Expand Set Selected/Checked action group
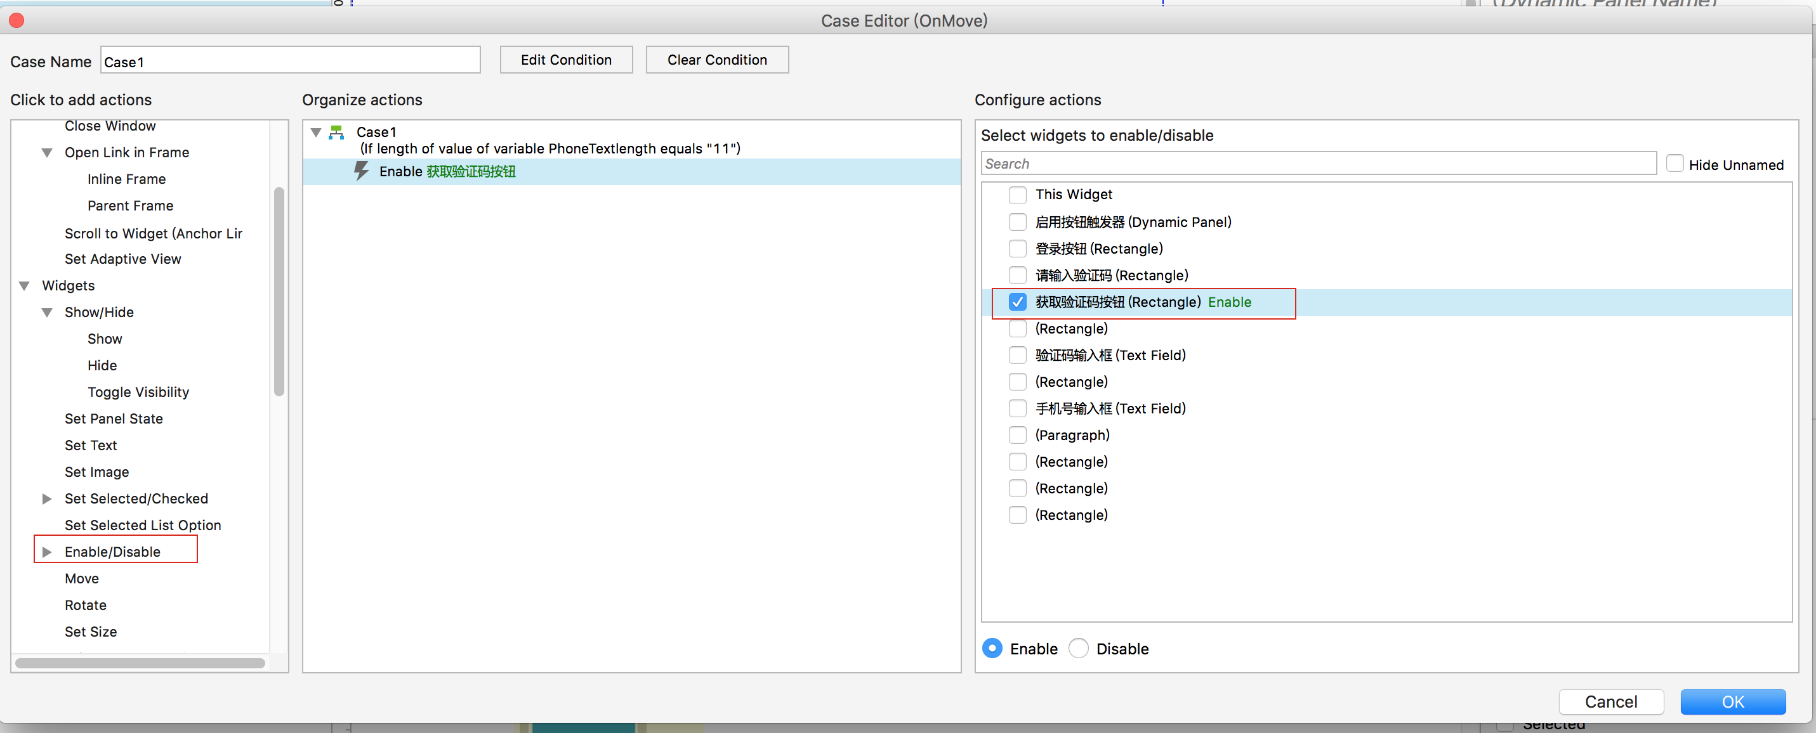The height and width of the screenshot is (733, 1816). pos(47,498)
